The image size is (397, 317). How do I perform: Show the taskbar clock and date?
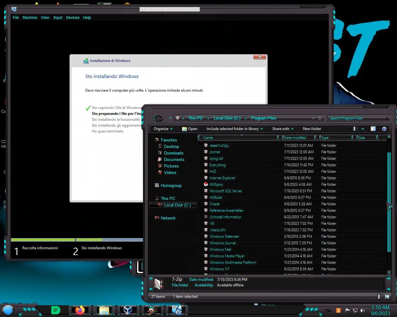(380, 310)
